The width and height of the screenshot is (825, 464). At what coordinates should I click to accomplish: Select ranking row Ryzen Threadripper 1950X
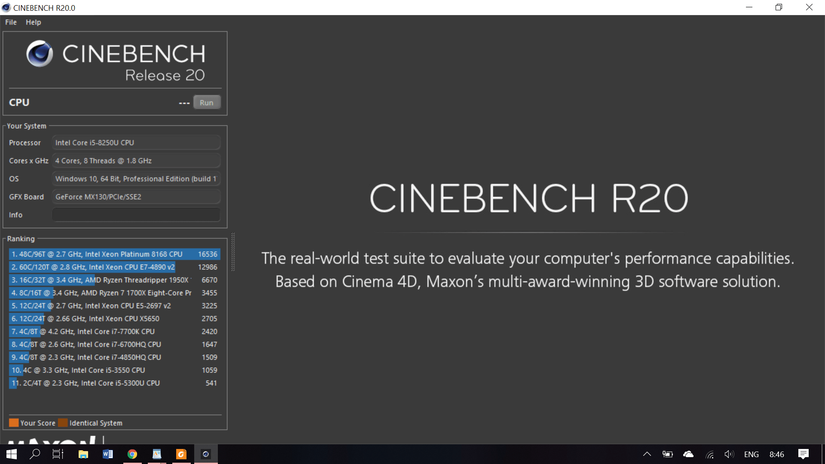pyautogui.click(x=115, y=280)
